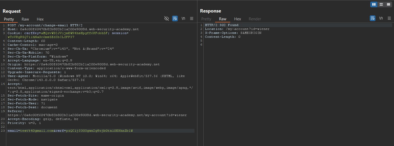
Task: Select side-by-side layout icon
Action: [x=374, y=4]
